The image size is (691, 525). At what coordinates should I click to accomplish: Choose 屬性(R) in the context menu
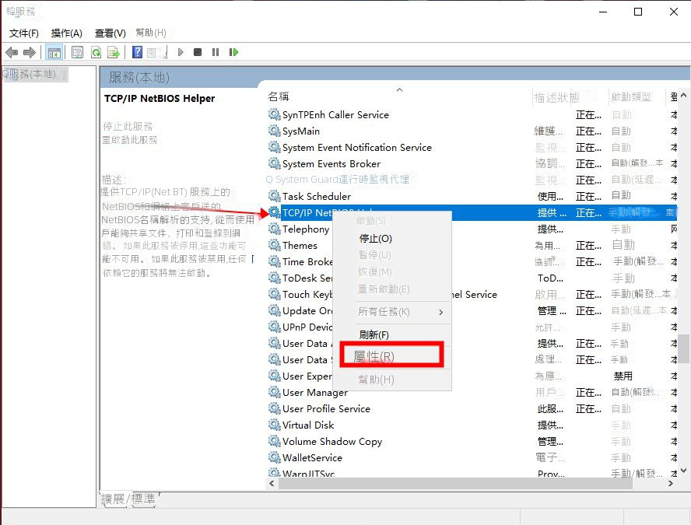(x=374, y=356)
